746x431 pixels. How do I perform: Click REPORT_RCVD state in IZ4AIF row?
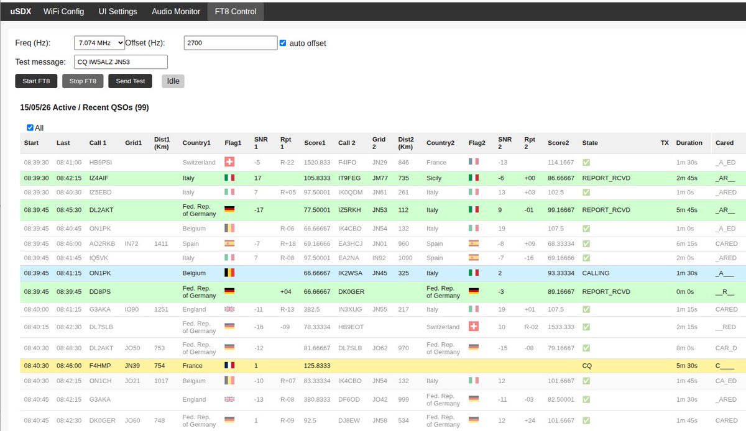pos(606,178)
